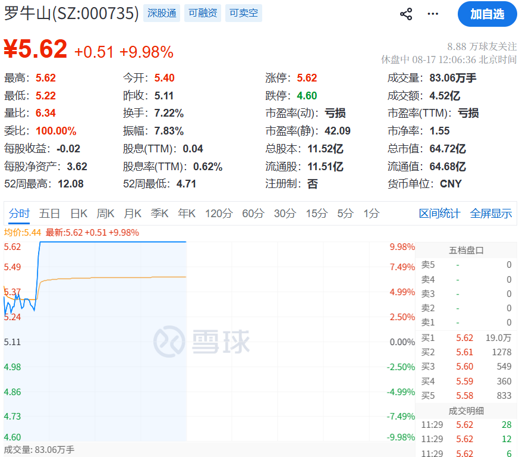Click the 总市值 64.72亿 value
This screenshot has height=457, width=519.
(x=448, y=149)
